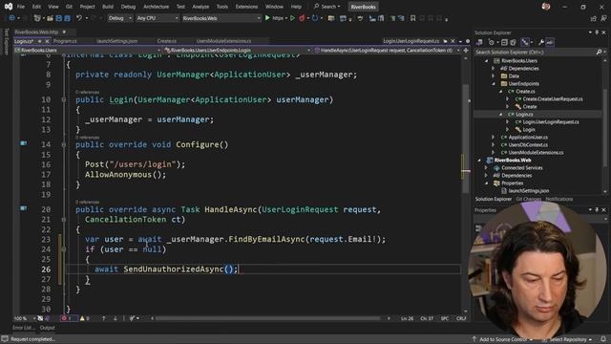Switch to Notifications panel tab
The height and width of the screenshot is (344, 611).
point(558,200)
